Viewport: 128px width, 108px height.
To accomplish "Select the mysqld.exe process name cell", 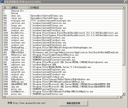I will click(17, 67).
